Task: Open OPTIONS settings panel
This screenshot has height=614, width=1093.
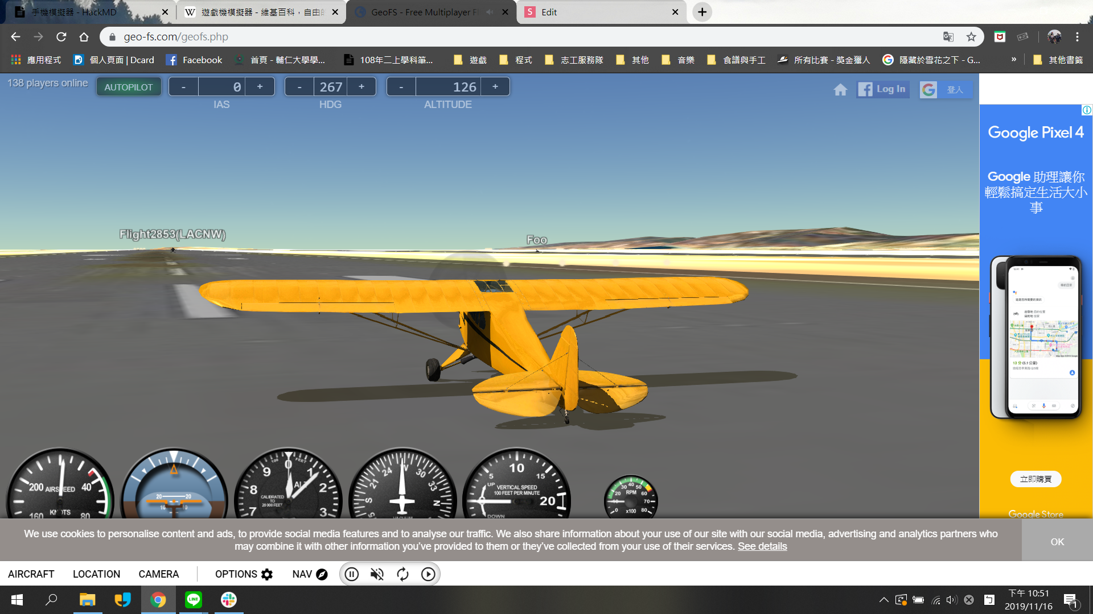Action: (x=244, y=574)
